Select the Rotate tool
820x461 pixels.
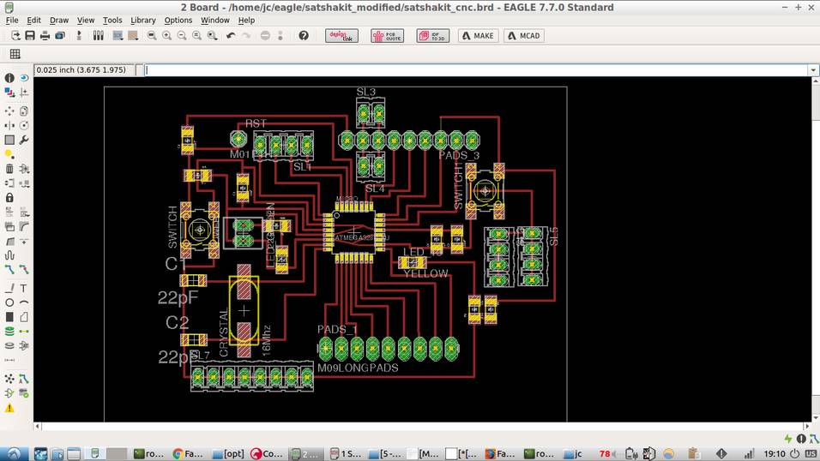coord(24,125)
